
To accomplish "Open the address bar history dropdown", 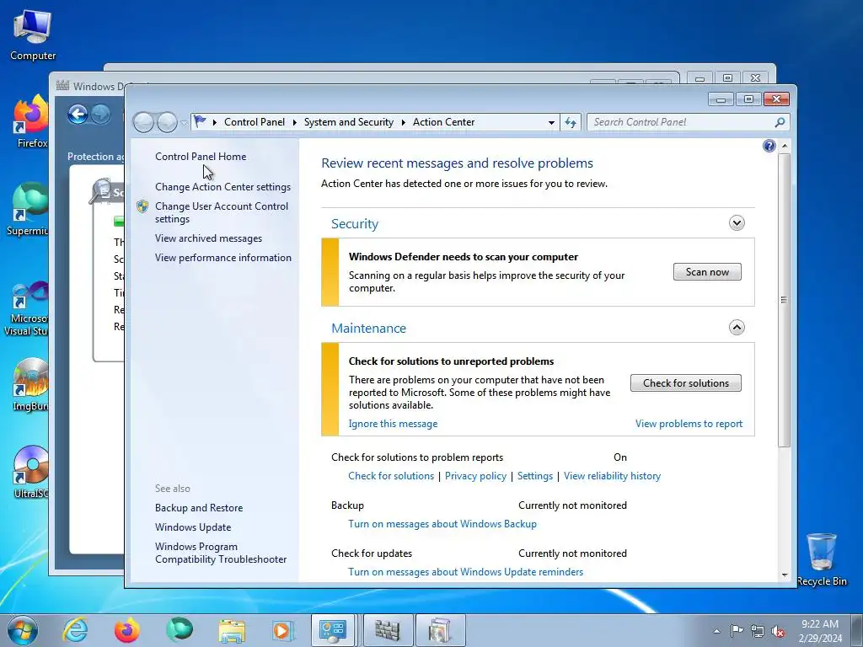I will tap(551, 122).
